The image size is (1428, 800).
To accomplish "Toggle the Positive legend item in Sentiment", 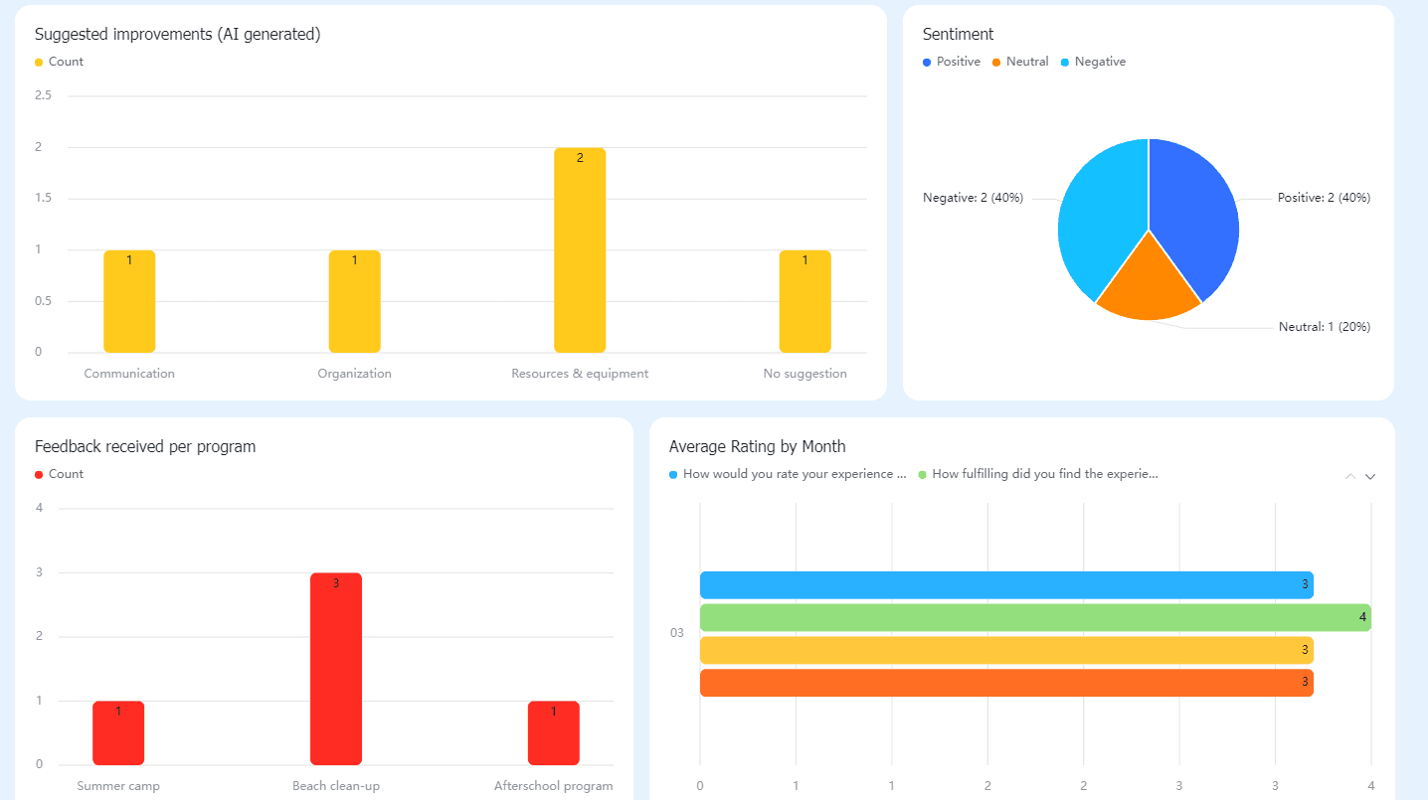I will point(952,62).
